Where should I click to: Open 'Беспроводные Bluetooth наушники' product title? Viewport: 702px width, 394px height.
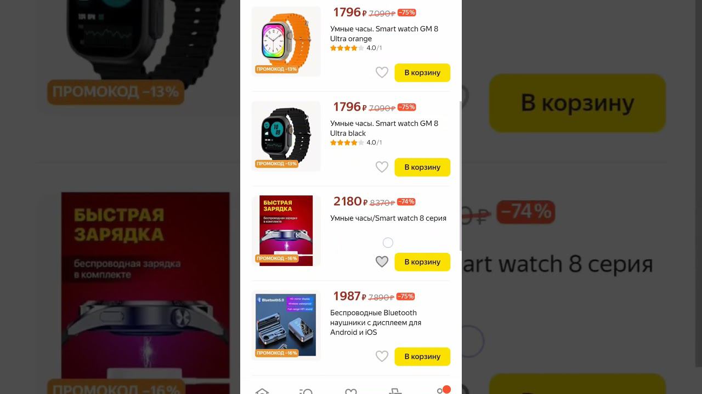click(x=376, y=322)
